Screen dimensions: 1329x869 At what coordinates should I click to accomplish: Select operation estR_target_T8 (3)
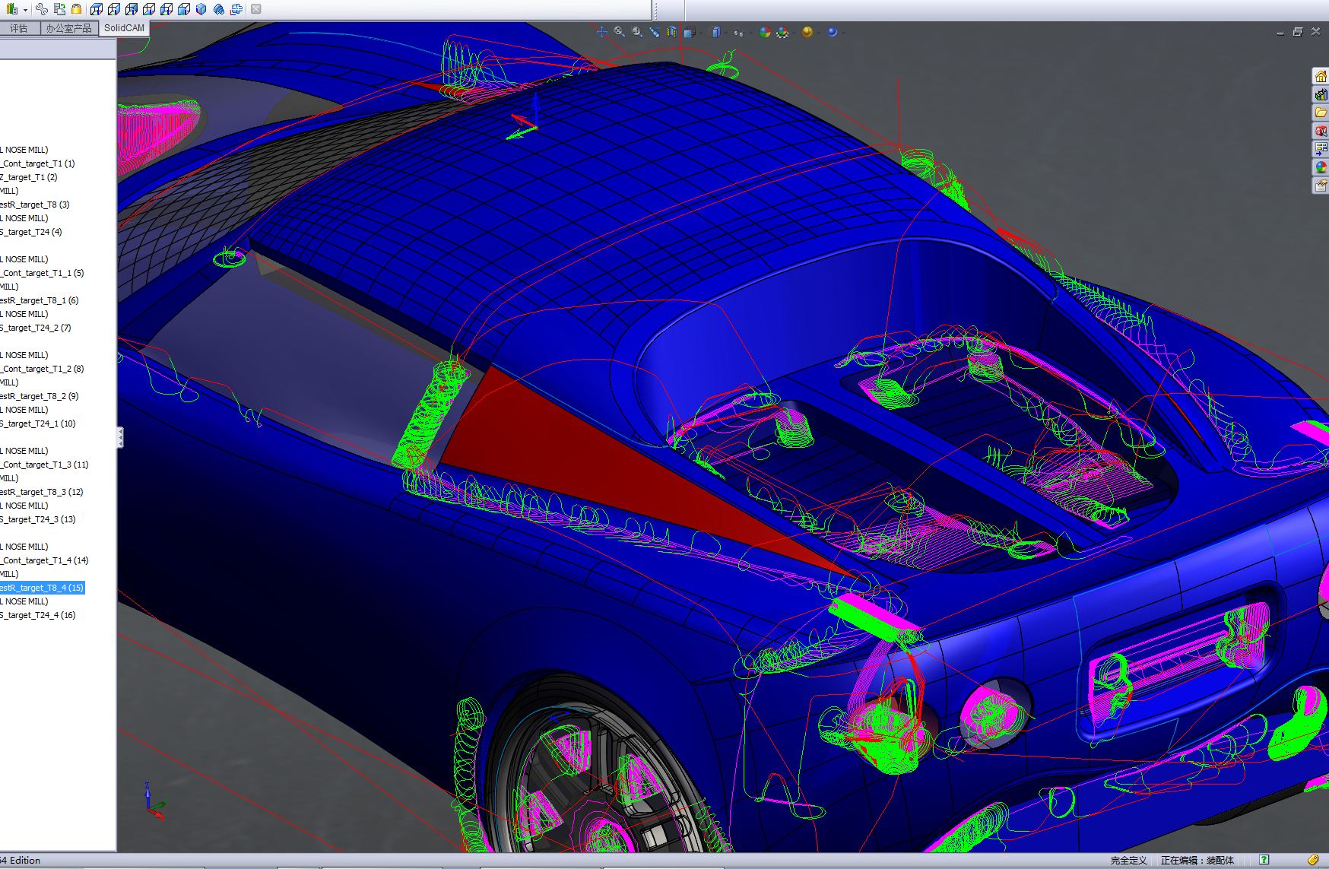(x=35, y=205)
